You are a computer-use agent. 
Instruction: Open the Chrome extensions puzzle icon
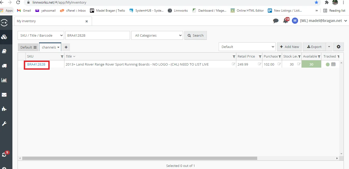point(327,2)
